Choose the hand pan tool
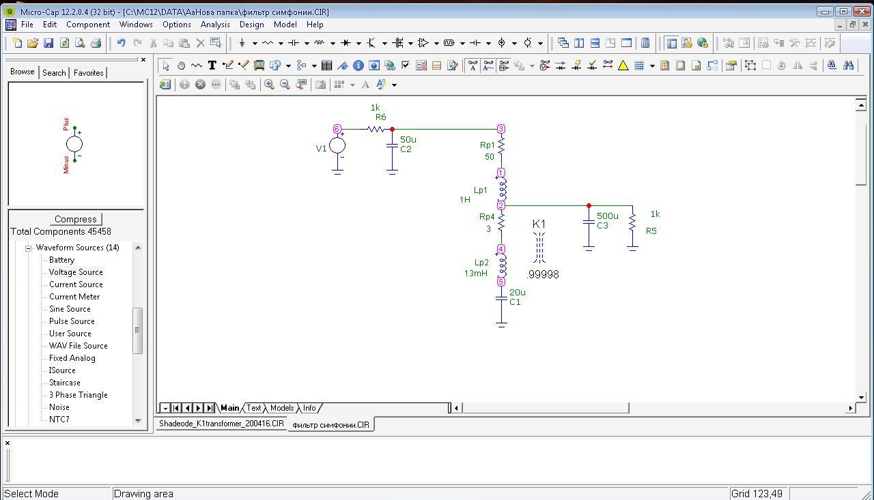 click(x=181, y=65)
